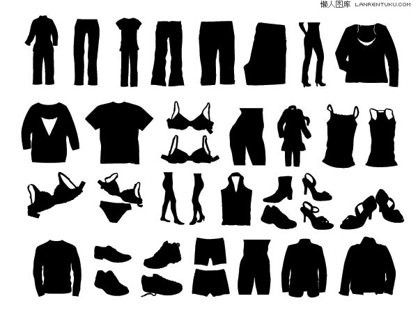The width and height of the screenshot is (418, 310).
Task: Select the flared bell-bottom pants silhouette
Action: point(168,54)
